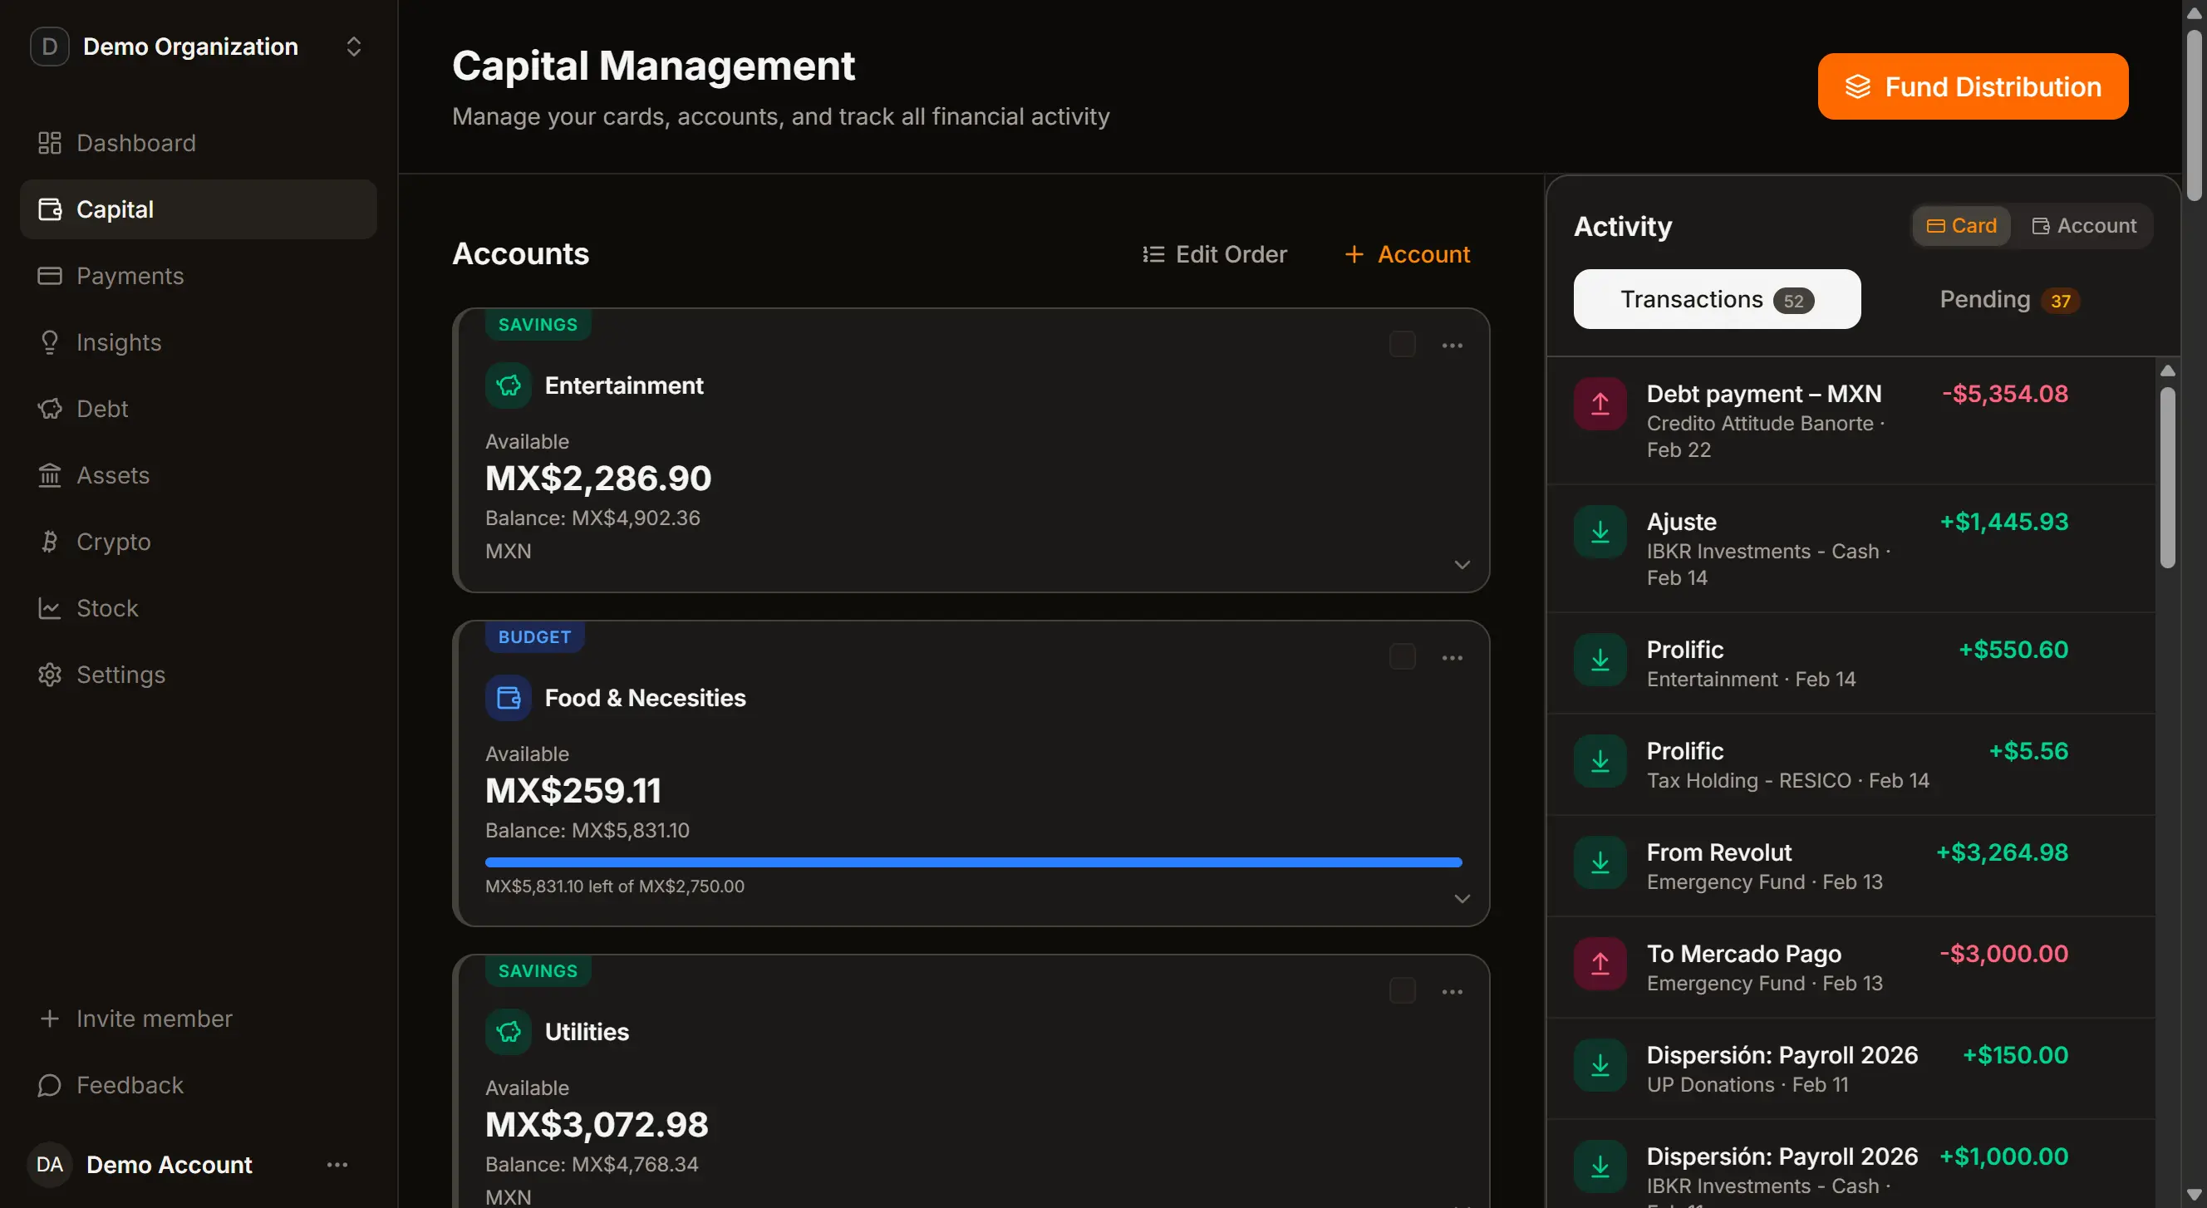The width and height of the screenshot is (2207, 1208).
Task: Open the organization switcher chevrons
Action: point(353,47)
